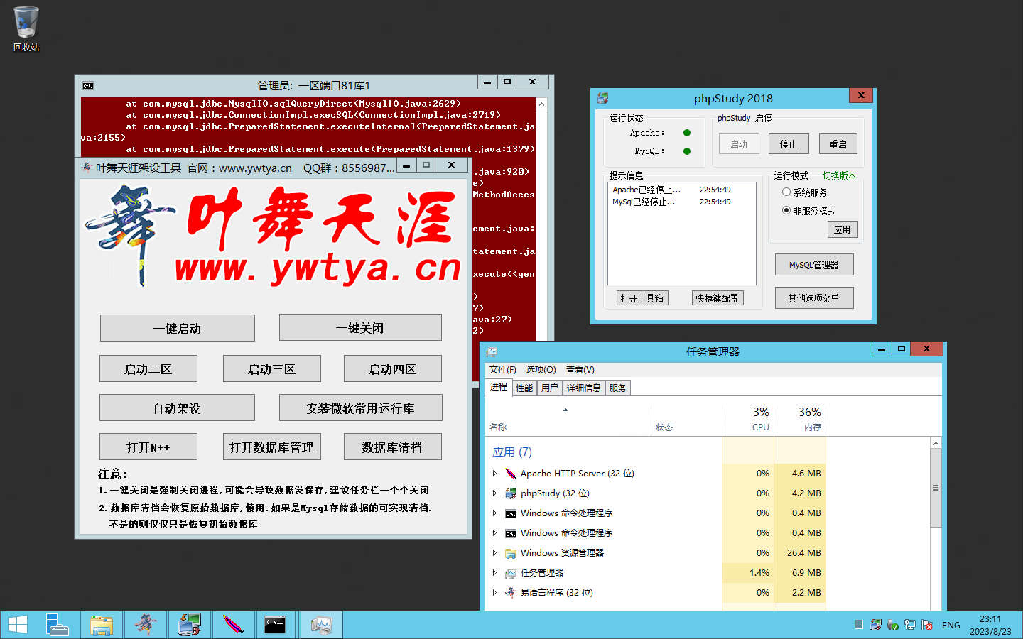Image resolution: width=1023 pixels, height=639 pixels.
Task: Open 选项(O) menu in Task Manager
Action: (541, 369)
